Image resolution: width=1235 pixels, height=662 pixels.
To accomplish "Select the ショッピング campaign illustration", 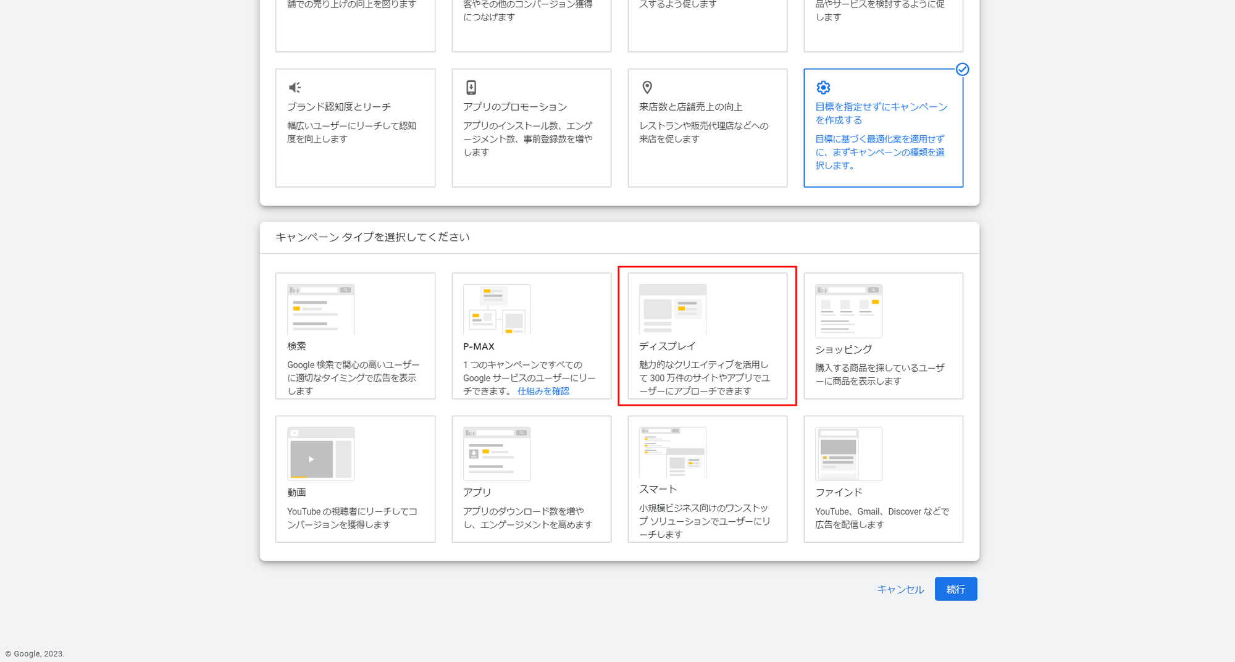I will coord(849,311).
